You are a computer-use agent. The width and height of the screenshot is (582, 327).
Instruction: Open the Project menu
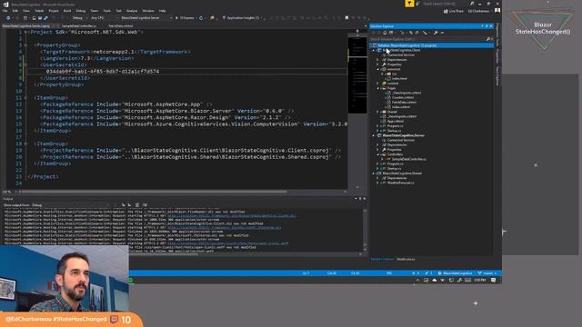click(x=54, y=11)
